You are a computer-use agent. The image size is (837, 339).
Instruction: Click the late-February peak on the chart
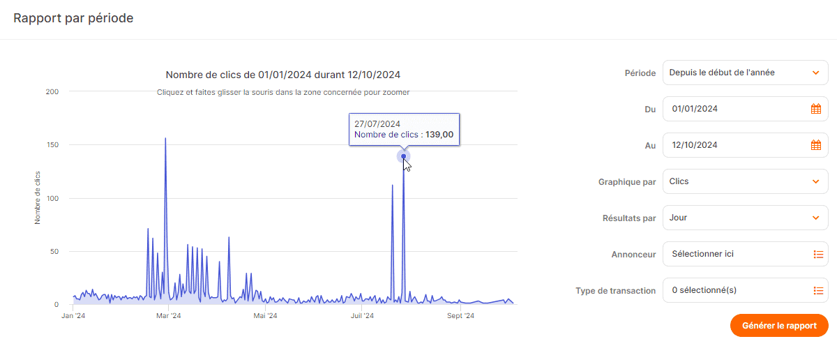[165, 139]
